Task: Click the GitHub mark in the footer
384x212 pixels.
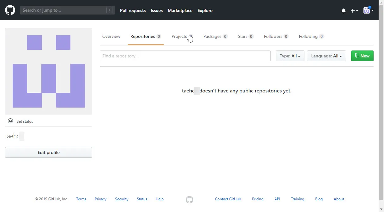Action: pos(189,199)
